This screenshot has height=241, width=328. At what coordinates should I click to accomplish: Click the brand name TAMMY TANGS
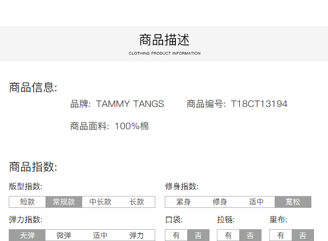point(130,104)
